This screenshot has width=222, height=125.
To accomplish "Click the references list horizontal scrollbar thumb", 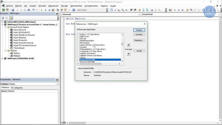I will tap(91, 64).
